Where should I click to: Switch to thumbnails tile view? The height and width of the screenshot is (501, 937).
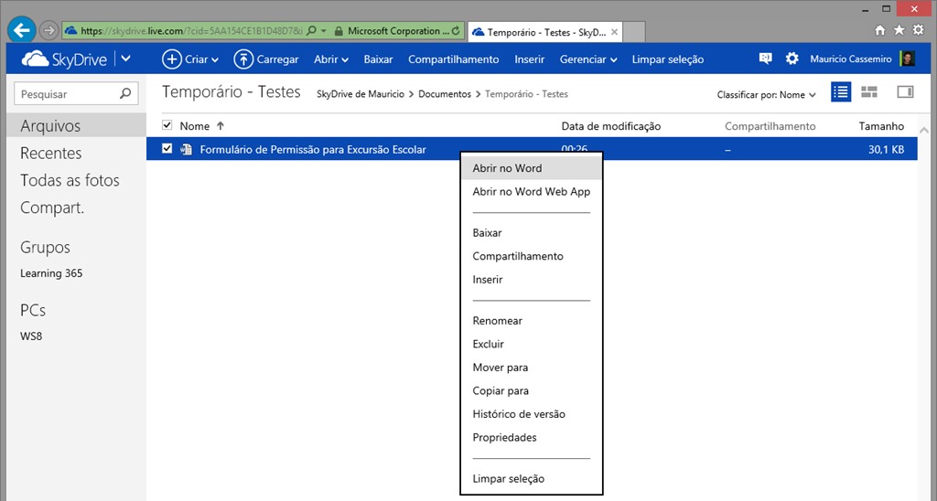point(869,92)
